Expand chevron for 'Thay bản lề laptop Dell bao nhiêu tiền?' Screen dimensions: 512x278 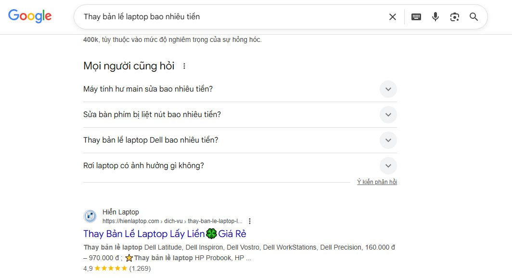click(388, 140)
